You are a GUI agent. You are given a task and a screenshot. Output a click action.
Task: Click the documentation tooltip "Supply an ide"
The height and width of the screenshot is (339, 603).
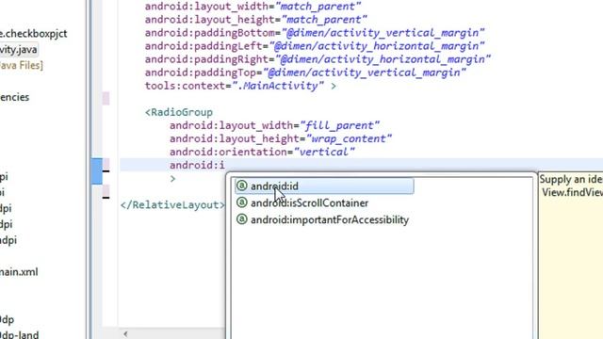pyautogui.click(x=571, y=180)
